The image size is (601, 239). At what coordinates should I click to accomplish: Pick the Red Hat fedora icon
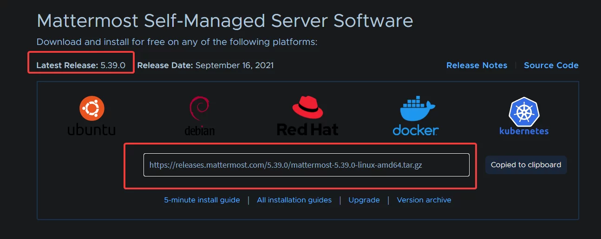307,107
